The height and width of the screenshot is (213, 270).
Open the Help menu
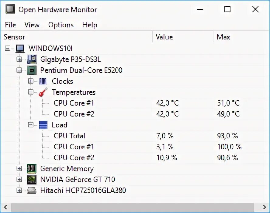pos(89,25)
